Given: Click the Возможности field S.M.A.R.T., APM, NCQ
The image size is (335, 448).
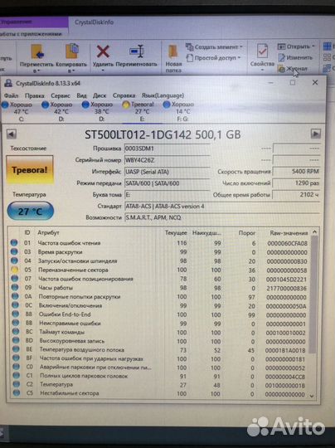Looking at the screenshot, I should (222, 217).
